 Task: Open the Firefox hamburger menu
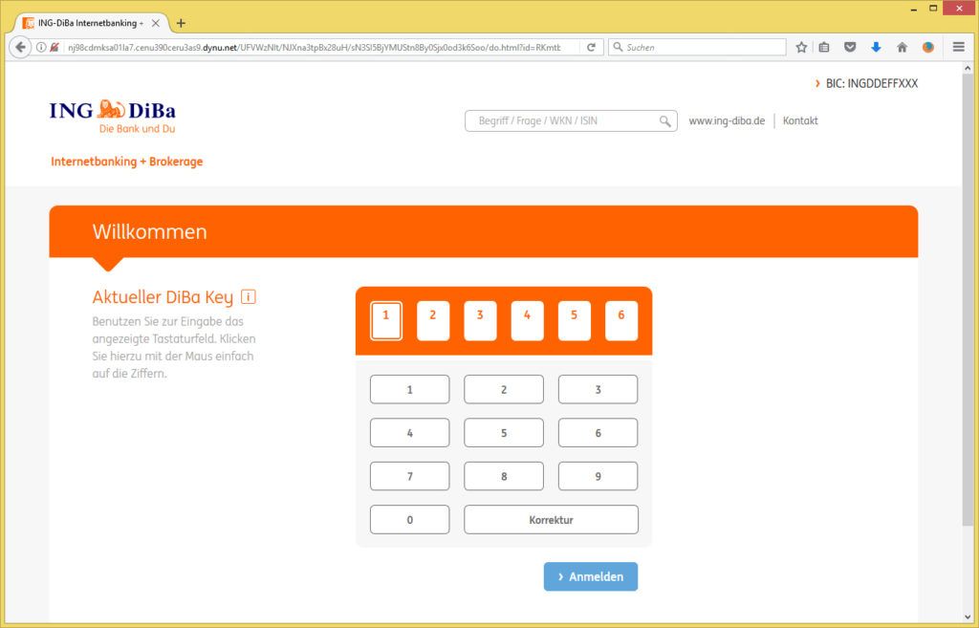pyautogui.click(x=958, y=47)
